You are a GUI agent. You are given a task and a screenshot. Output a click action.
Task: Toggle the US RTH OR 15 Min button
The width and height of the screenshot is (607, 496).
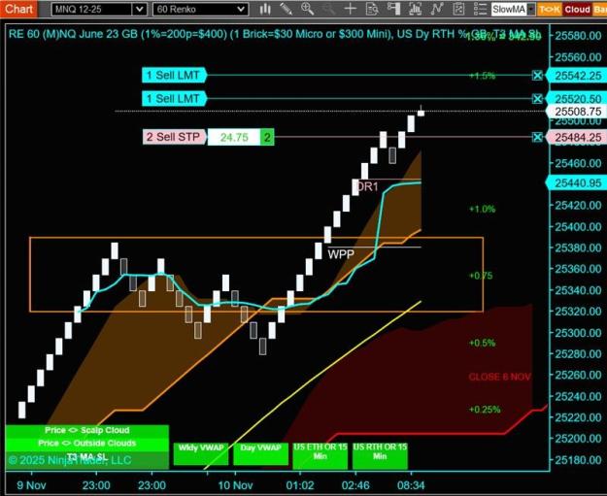(380, 455)
